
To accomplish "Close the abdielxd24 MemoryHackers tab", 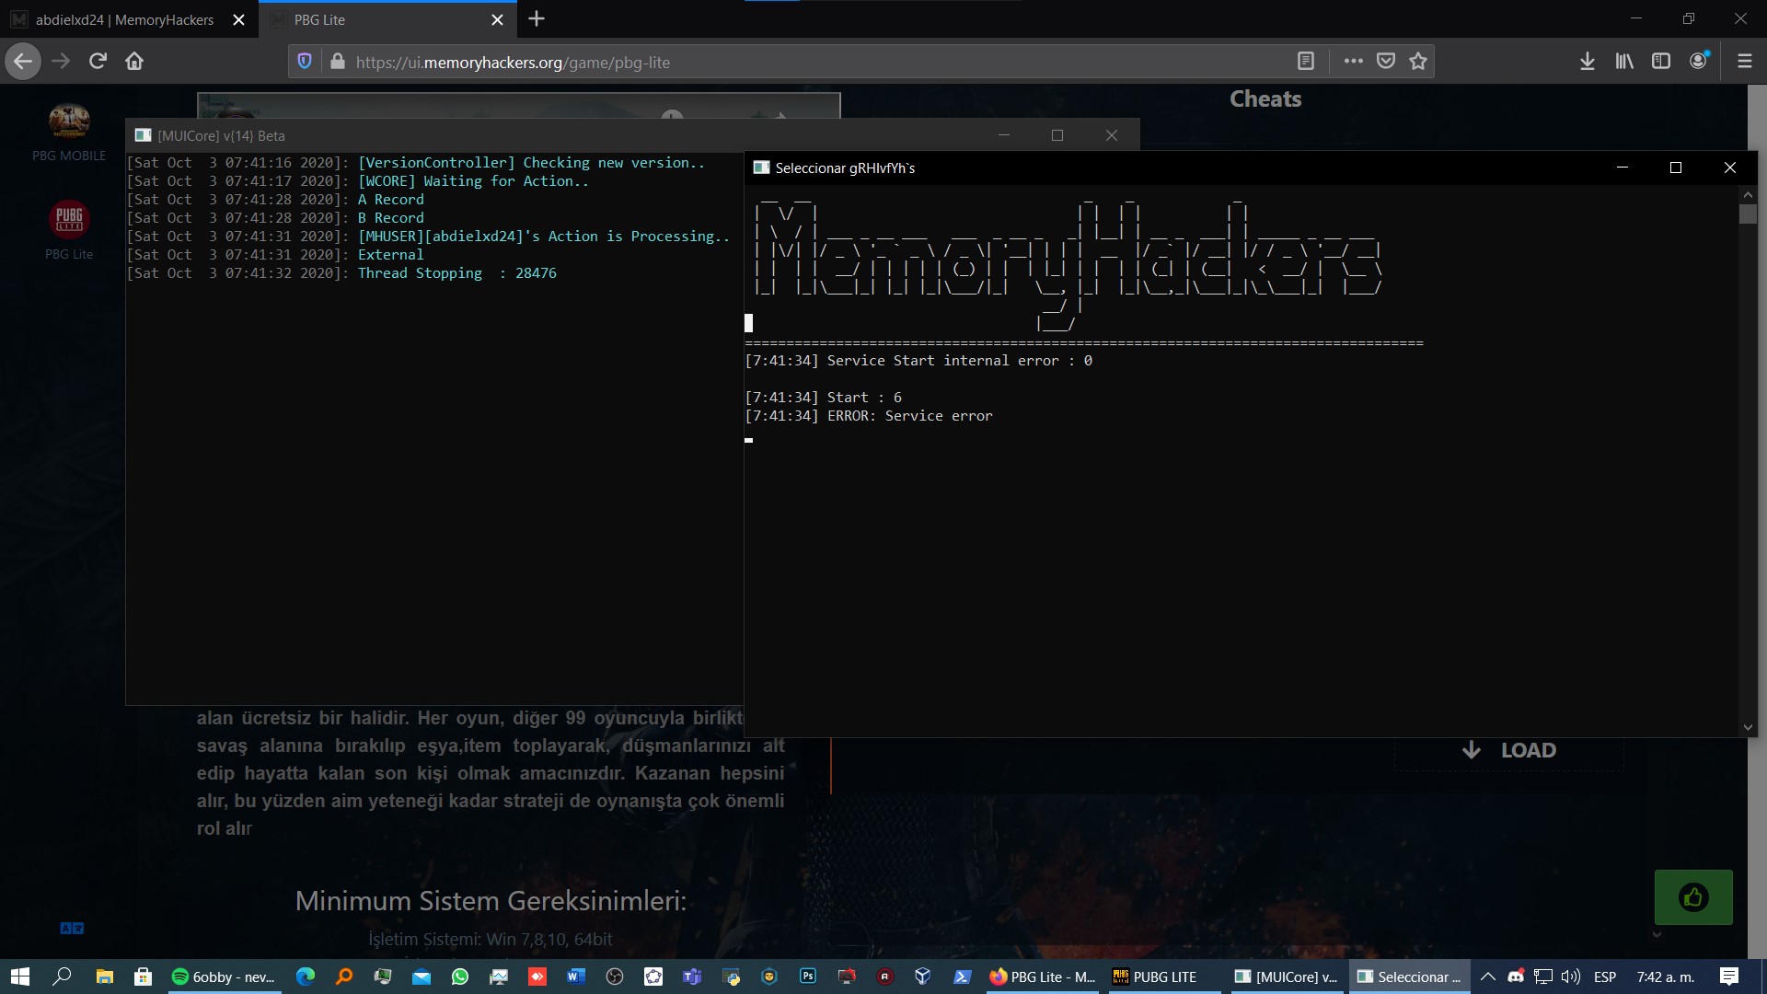I will click(239, 19).
